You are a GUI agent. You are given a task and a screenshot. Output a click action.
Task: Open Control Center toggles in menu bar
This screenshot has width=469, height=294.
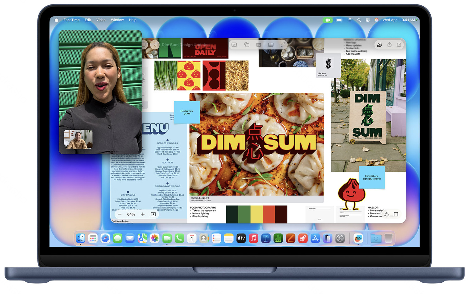pyautogui.click(x=368, y=20)
